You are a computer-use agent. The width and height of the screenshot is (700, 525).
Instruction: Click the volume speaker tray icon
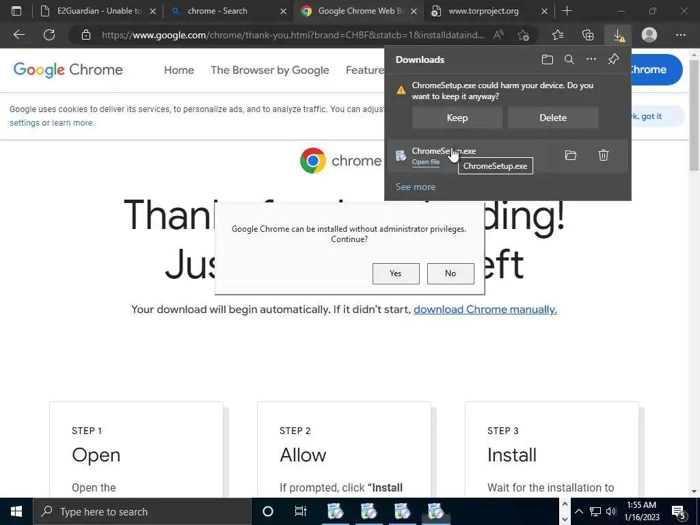pos(611,511)
